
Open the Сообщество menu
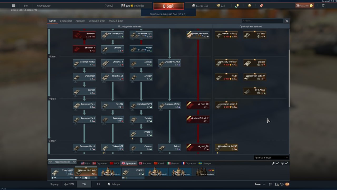pos(44,6)
